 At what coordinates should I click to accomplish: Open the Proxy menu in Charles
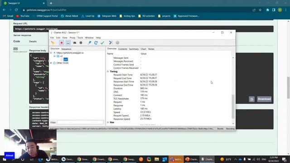coord(72,38)
